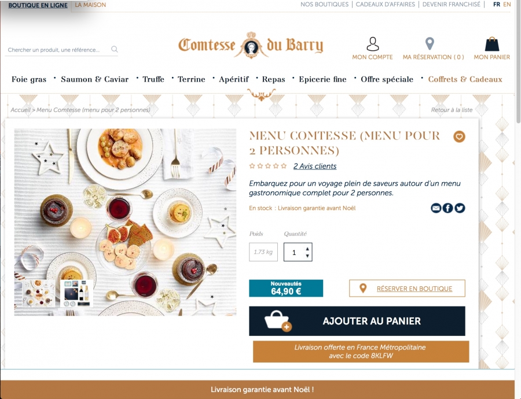Click Ajouter au panier button
Image resolution: width=521 pixels, height=399 pixels.
click(357, 321)
